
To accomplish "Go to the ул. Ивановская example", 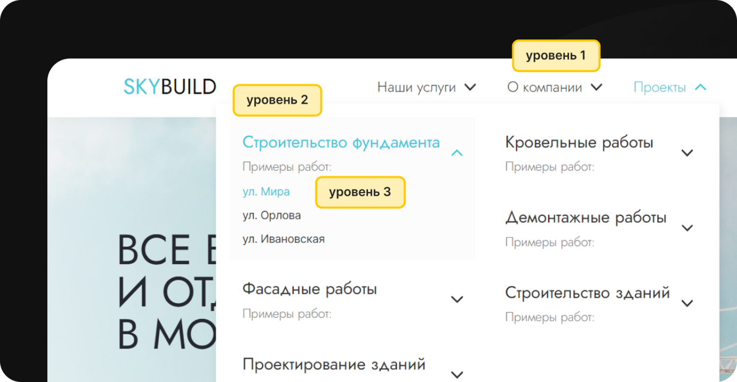I will 284,239.
